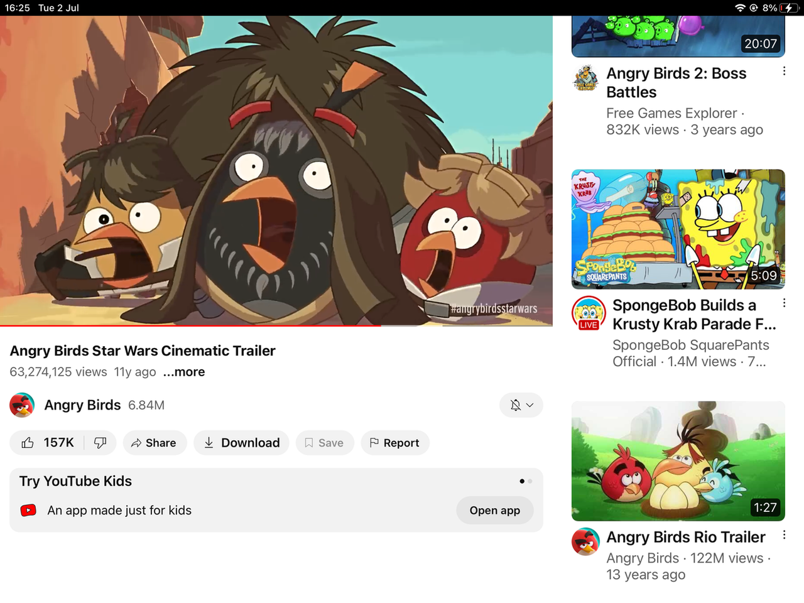The image size is (804, 603).
Task: Tap the YouTube Kids red logo icon
Action: click(28, 511)
